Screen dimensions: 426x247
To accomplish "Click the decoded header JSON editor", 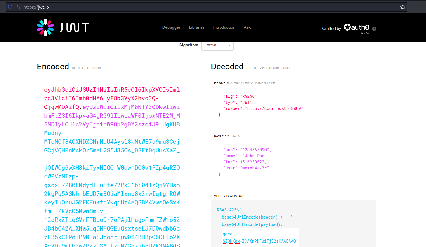I will [x=293, y=109].
